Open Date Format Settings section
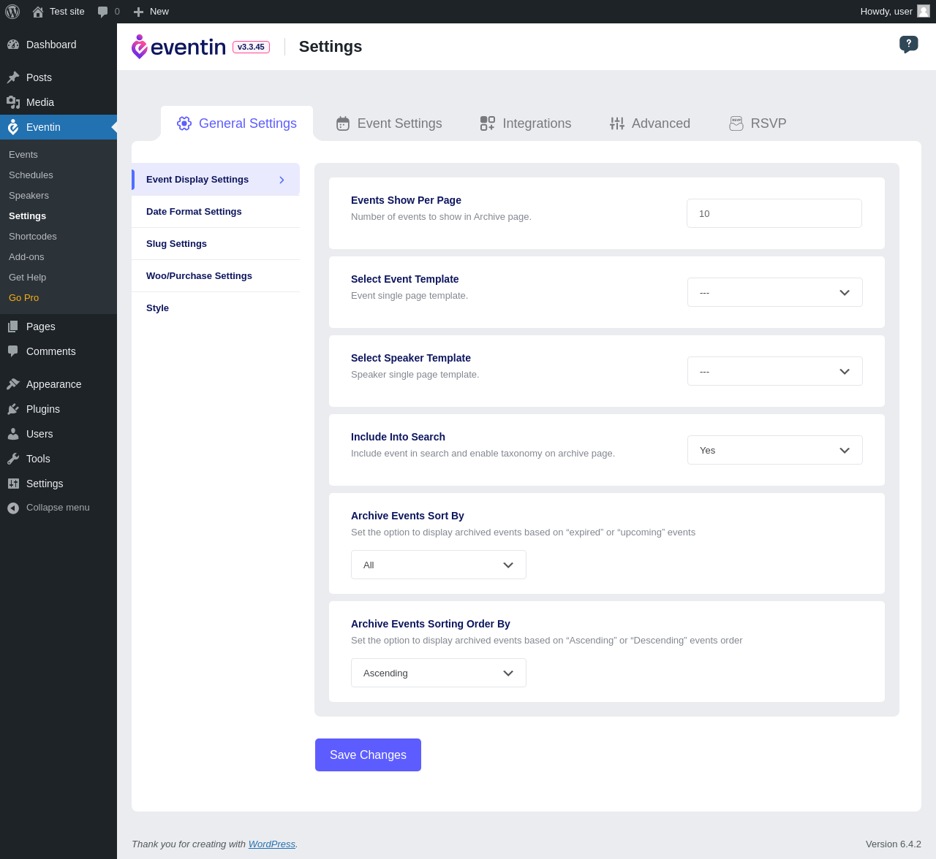The image size is (936, 859). (216, 212)
